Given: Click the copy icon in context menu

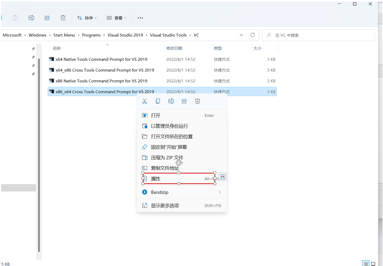Looking at the screenshot, I should 158,101.
